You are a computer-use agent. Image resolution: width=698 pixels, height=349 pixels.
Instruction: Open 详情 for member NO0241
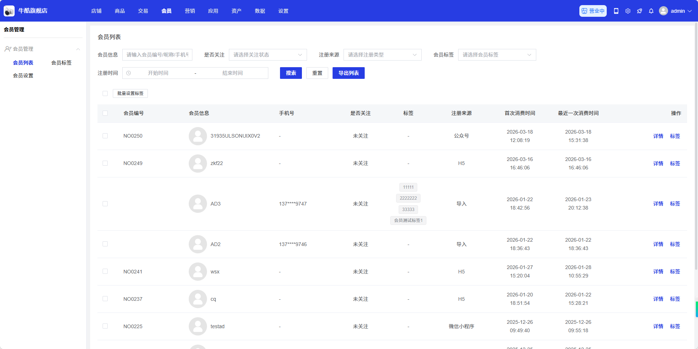pyautogui.click(x=658, y=272)
